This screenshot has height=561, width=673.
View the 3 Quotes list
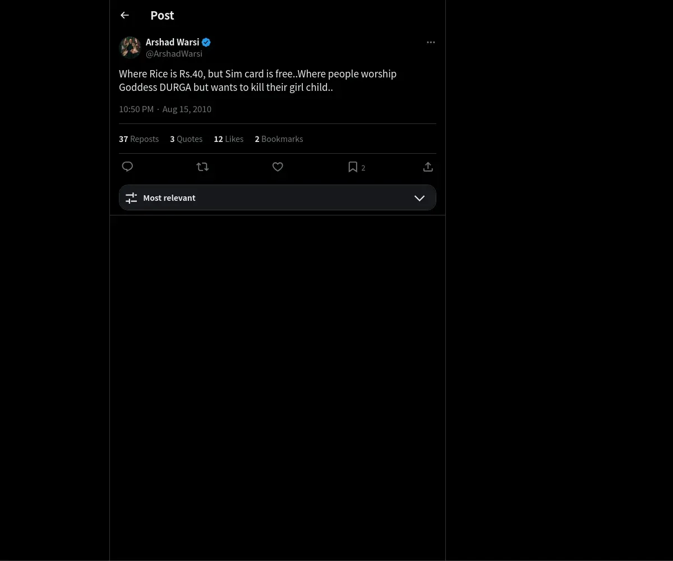click(186, 139)
